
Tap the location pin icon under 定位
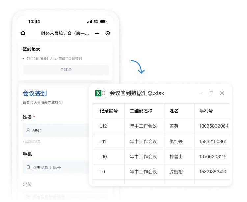[x=28, y=197]
